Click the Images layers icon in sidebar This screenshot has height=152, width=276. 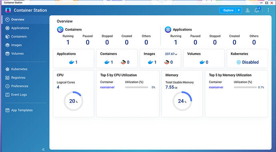click(7, 45)
